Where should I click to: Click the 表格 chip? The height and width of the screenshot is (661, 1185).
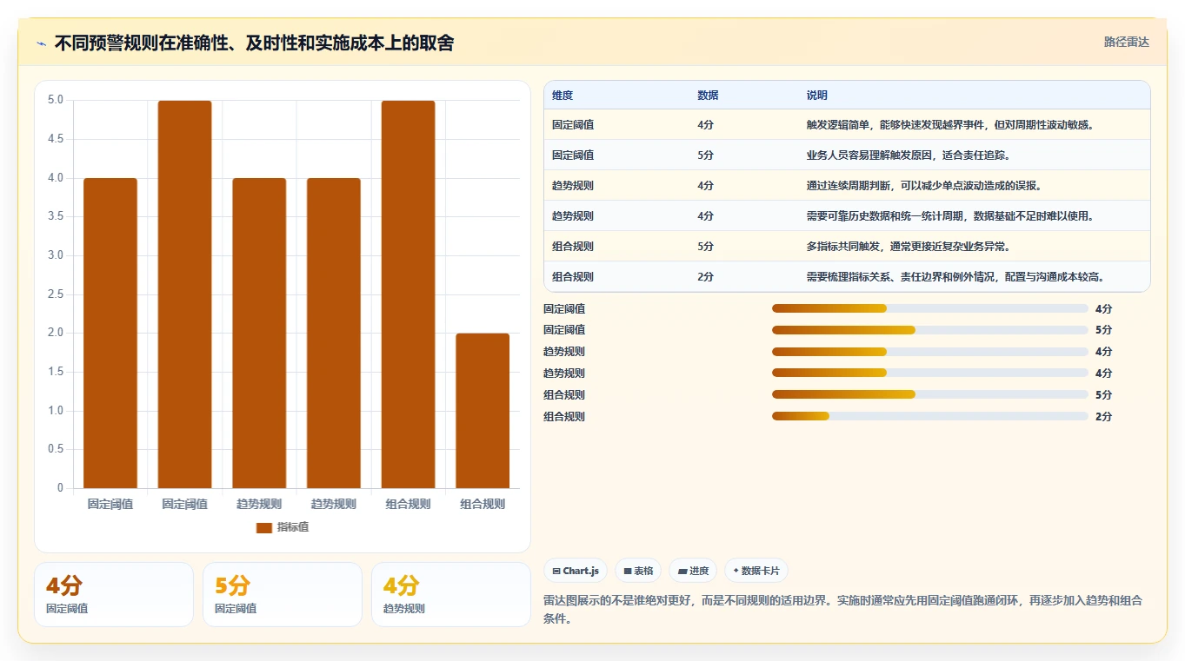pyautogui.click(x=638, y=571)
